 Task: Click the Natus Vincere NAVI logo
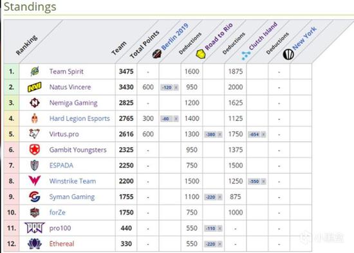point(34,87)
